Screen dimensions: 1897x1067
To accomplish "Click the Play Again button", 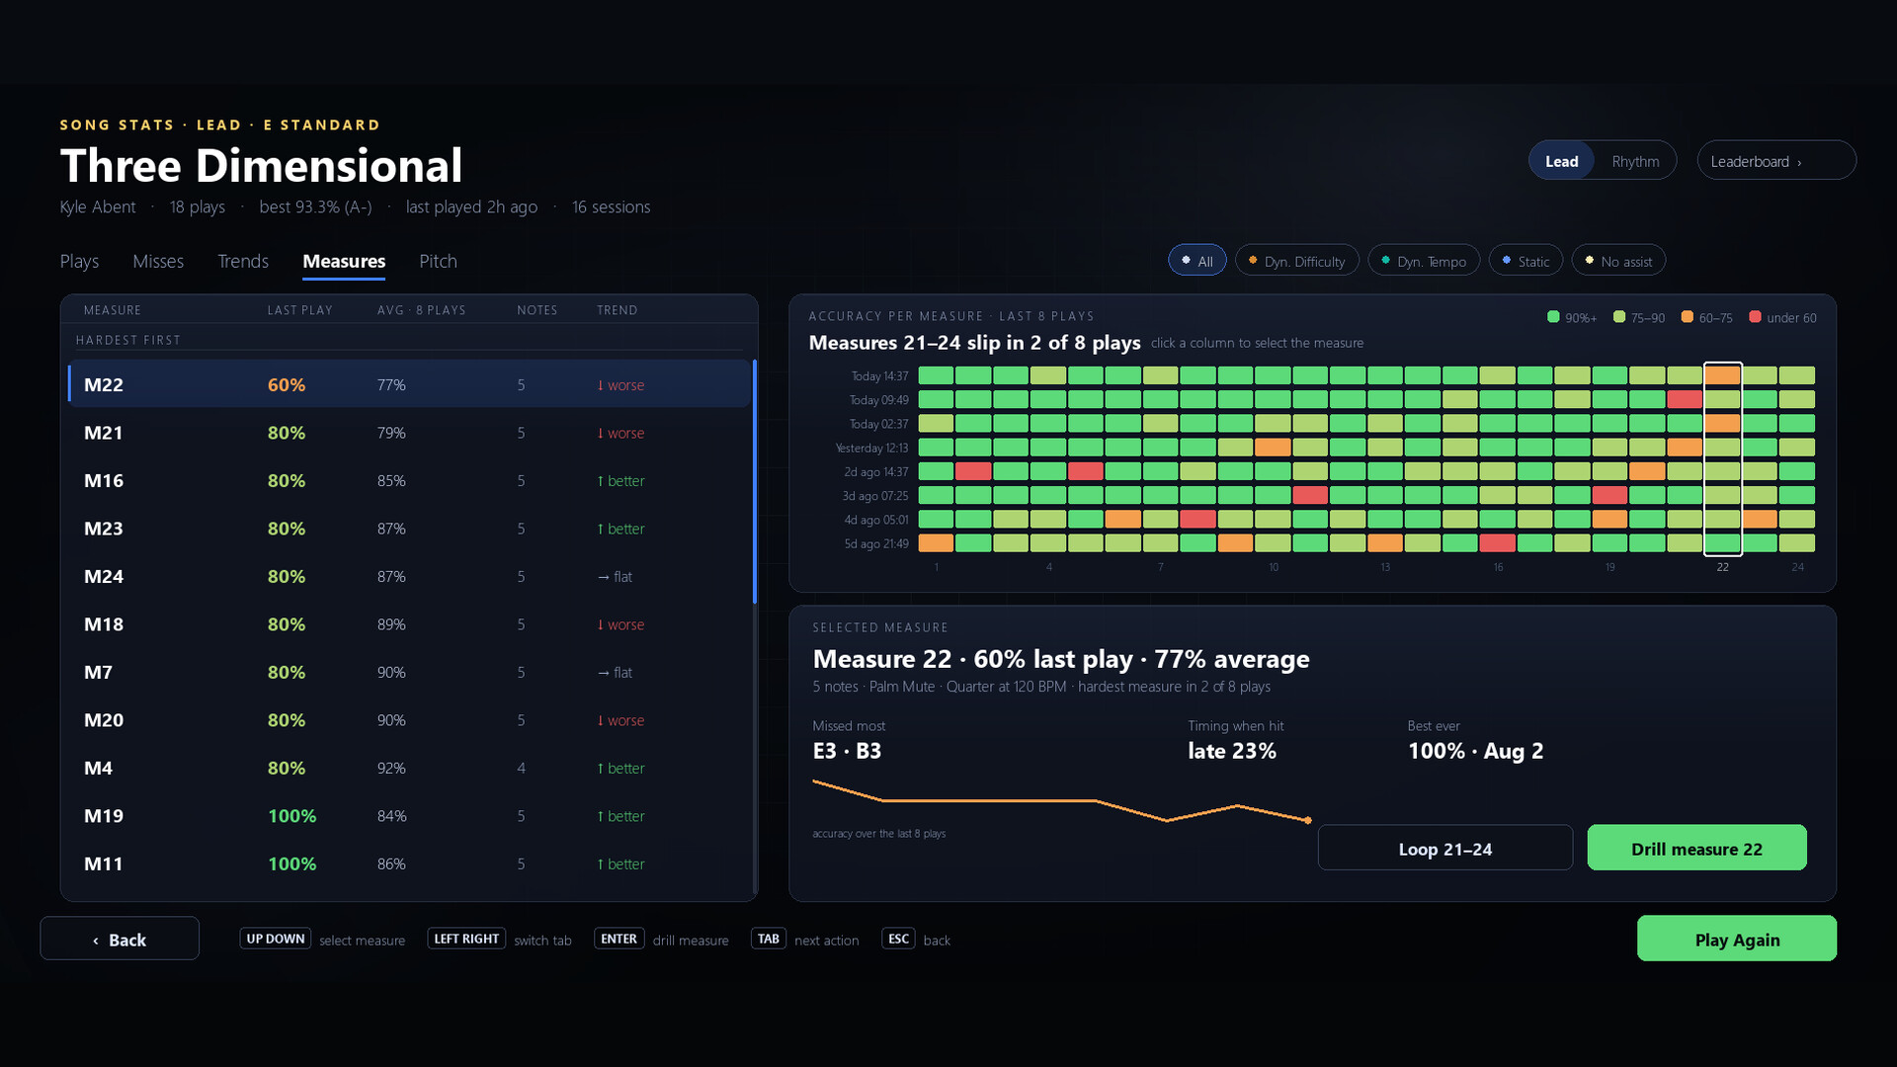I will point(1737,939).
